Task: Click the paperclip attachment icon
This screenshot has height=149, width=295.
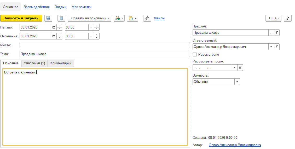Action: (x=147, y=18)
